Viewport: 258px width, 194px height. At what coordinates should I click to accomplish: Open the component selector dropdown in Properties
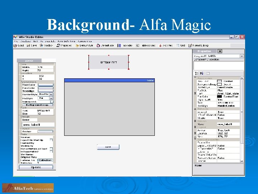pos(242,56)
